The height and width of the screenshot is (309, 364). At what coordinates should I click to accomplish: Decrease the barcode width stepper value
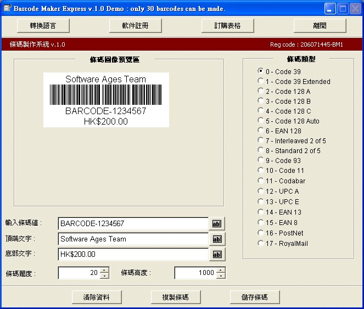tap(104, 276)
